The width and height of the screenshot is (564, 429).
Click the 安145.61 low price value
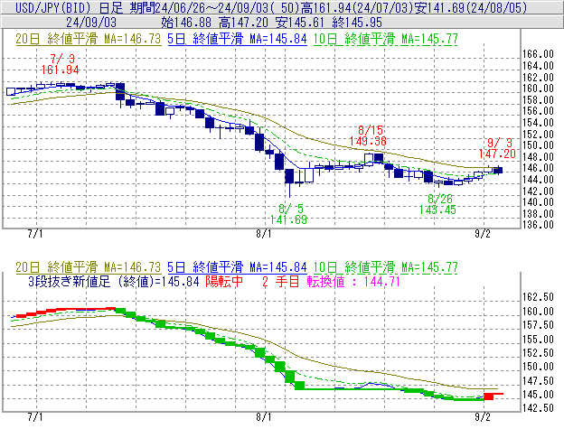(300, 23)
